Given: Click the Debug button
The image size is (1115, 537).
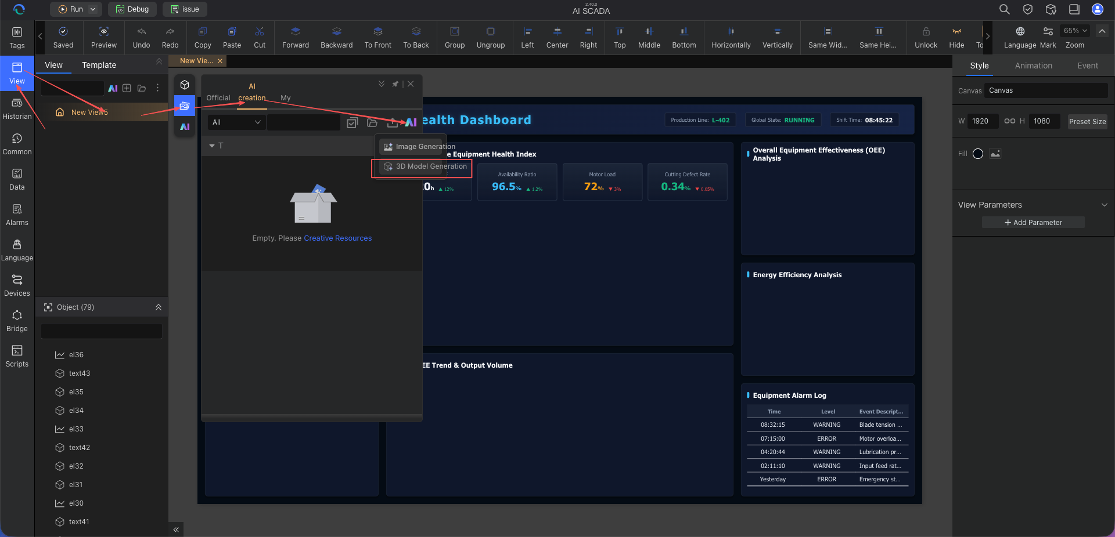Looking at the screenshot, I should (x=132, y=9).
